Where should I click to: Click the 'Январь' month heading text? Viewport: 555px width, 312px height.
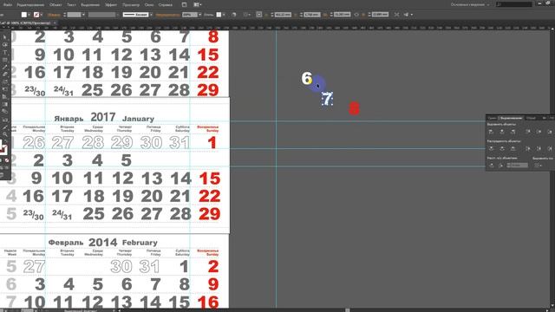[69, 119]
